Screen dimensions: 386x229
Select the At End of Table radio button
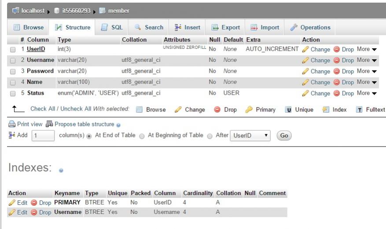89,136
